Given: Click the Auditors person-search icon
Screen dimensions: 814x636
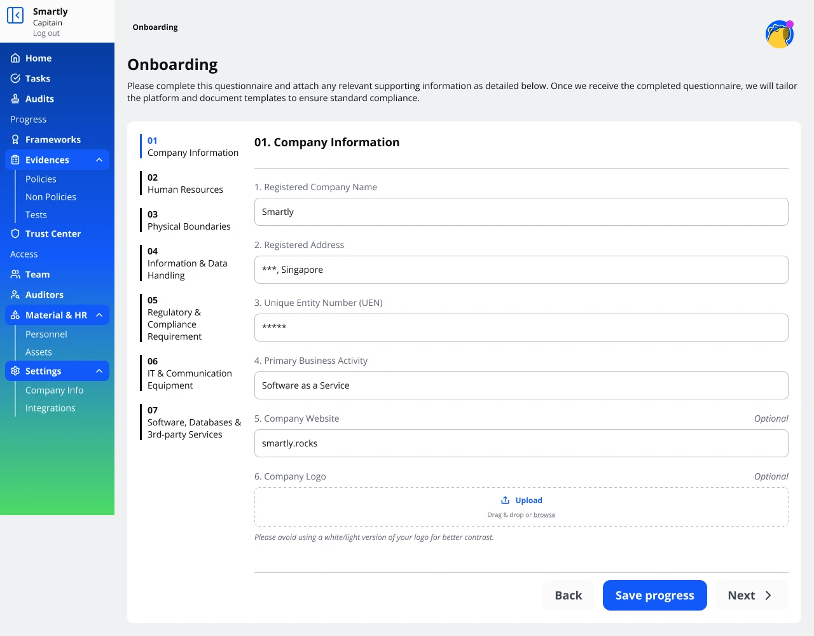Looking at the screenshot, I should [x=15, y=295].
